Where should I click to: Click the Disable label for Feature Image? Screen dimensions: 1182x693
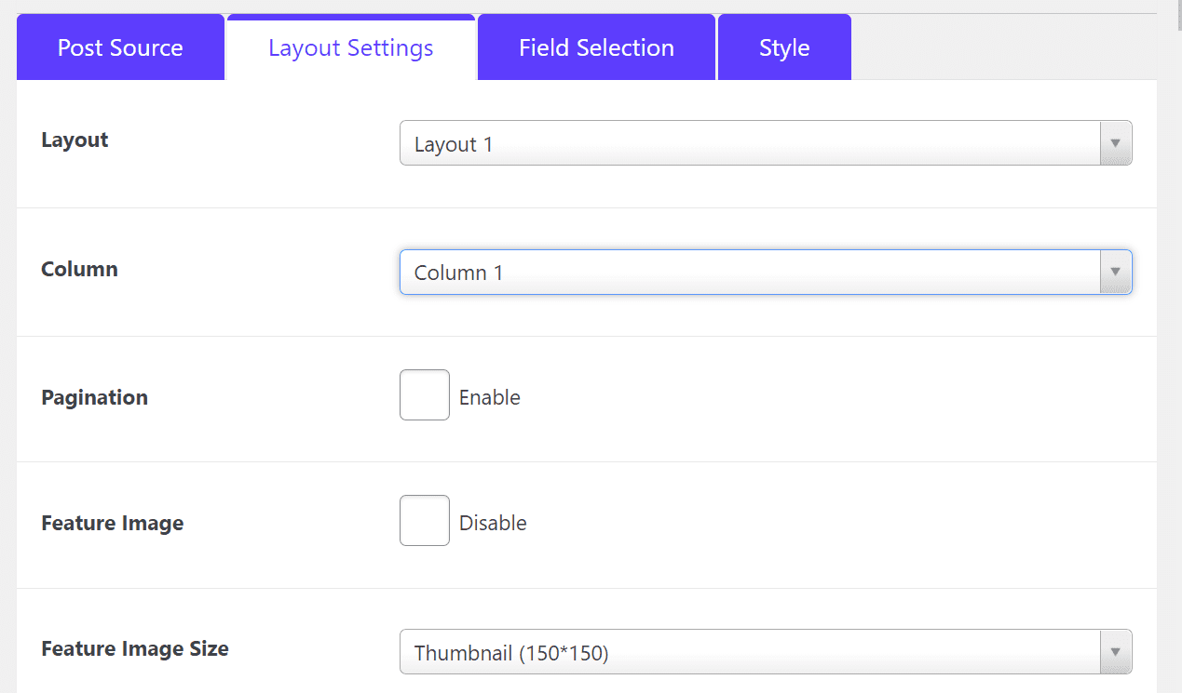[x=493, y=522]
